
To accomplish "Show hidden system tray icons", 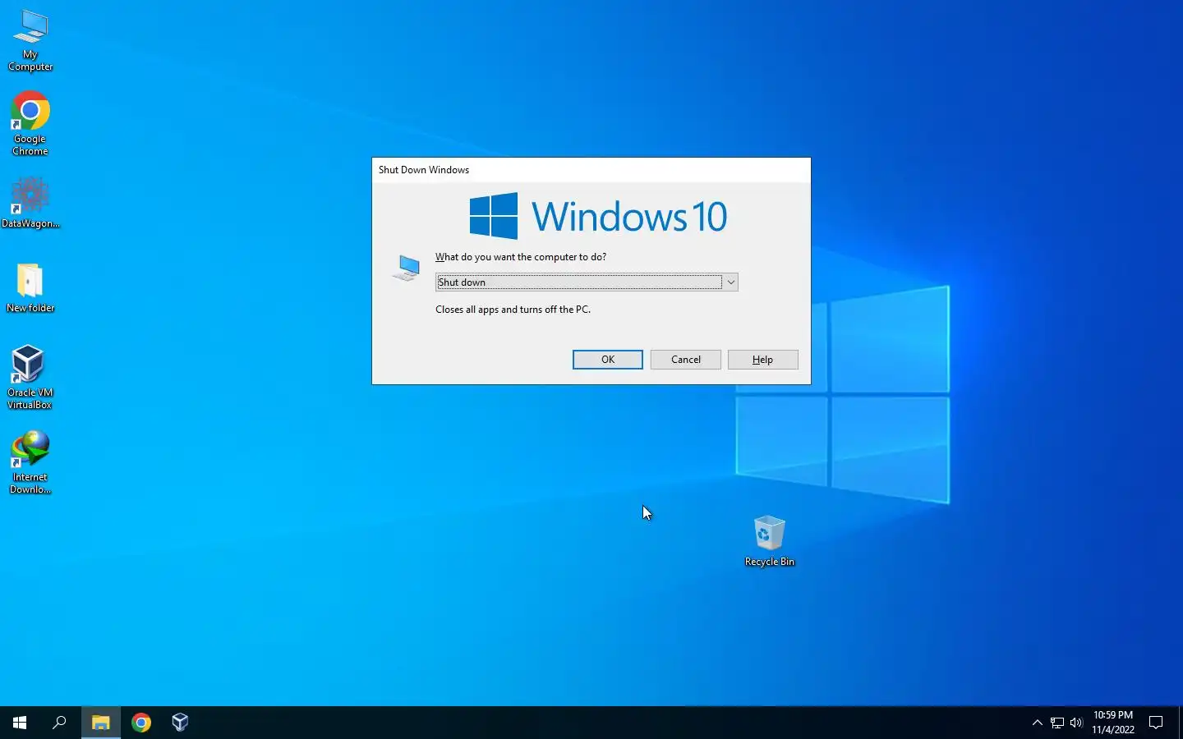I will (x=1037, y=723).
